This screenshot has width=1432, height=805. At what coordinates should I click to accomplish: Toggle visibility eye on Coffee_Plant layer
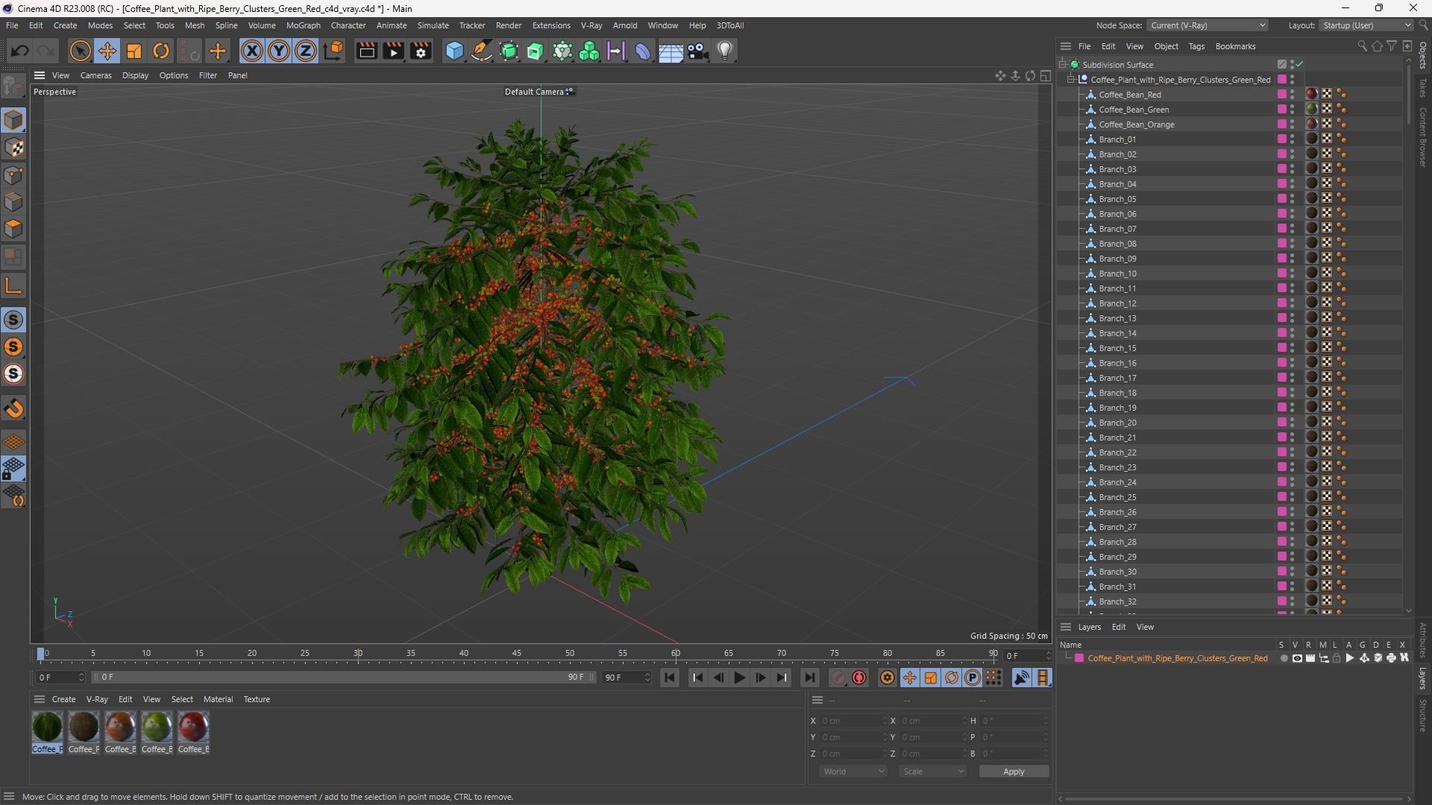click(x=1297, y=658)
